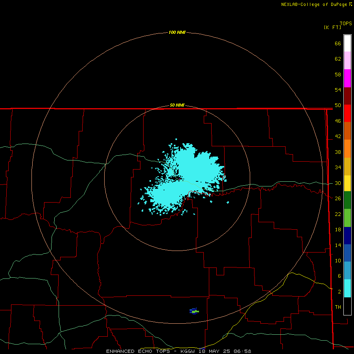Click the "50 NMI" range ring label

(x=177, y=105)
